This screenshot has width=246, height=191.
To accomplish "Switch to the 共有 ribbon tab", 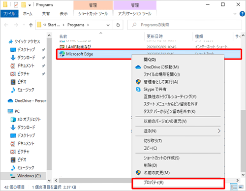I will 46,14.
